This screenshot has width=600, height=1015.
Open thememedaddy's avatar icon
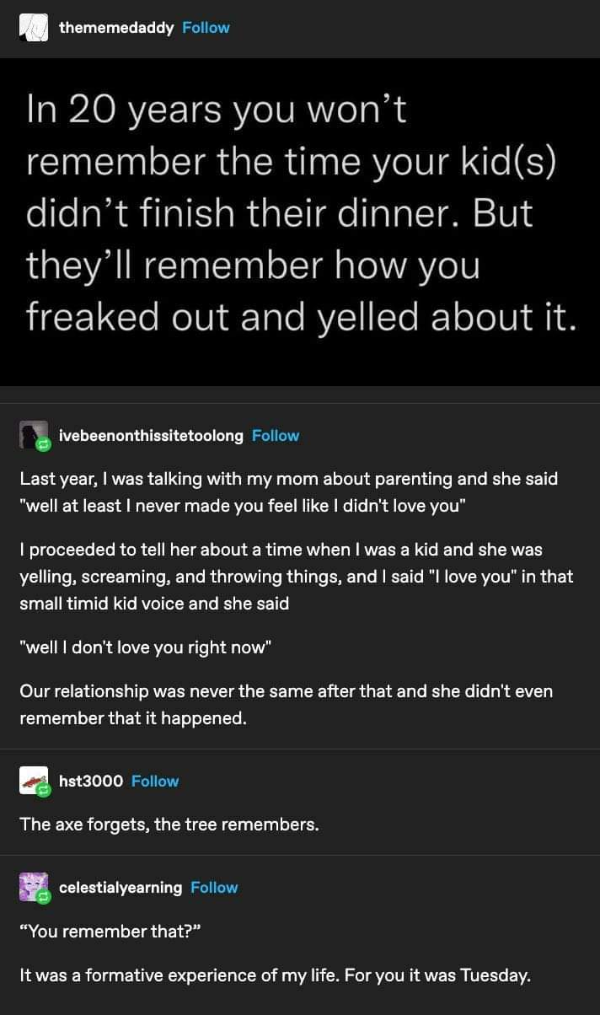pos(34,28)
